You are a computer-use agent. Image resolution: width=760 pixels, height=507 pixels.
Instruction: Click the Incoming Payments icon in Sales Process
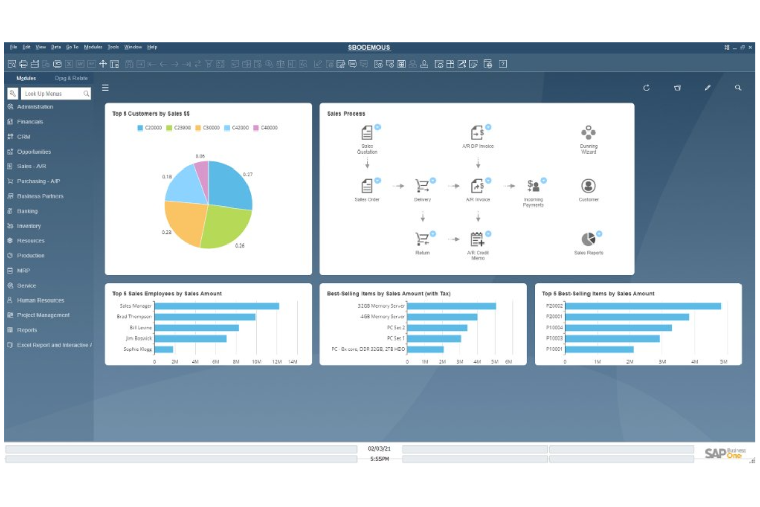[x=533, y=185]
